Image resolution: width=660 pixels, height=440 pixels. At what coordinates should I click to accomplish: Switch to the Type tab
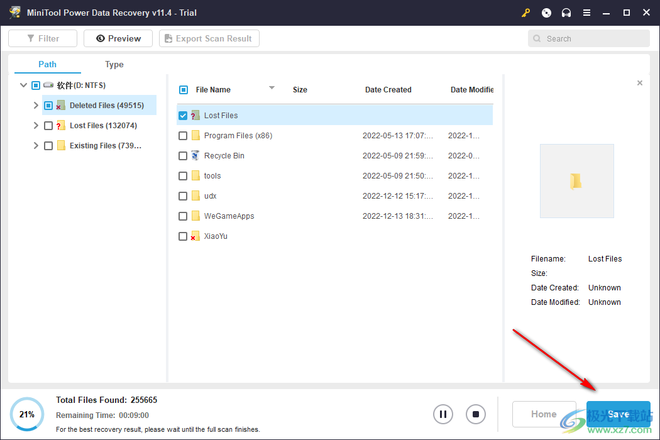(x=114, y=64)
